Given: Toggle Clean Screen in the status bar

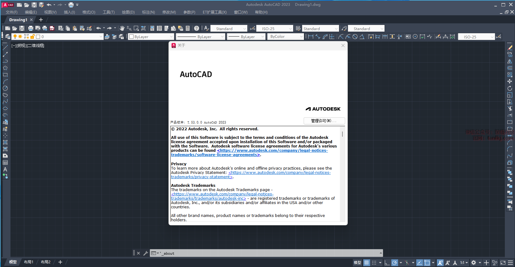Looking at the screenshot, I should tap(503, 262).
